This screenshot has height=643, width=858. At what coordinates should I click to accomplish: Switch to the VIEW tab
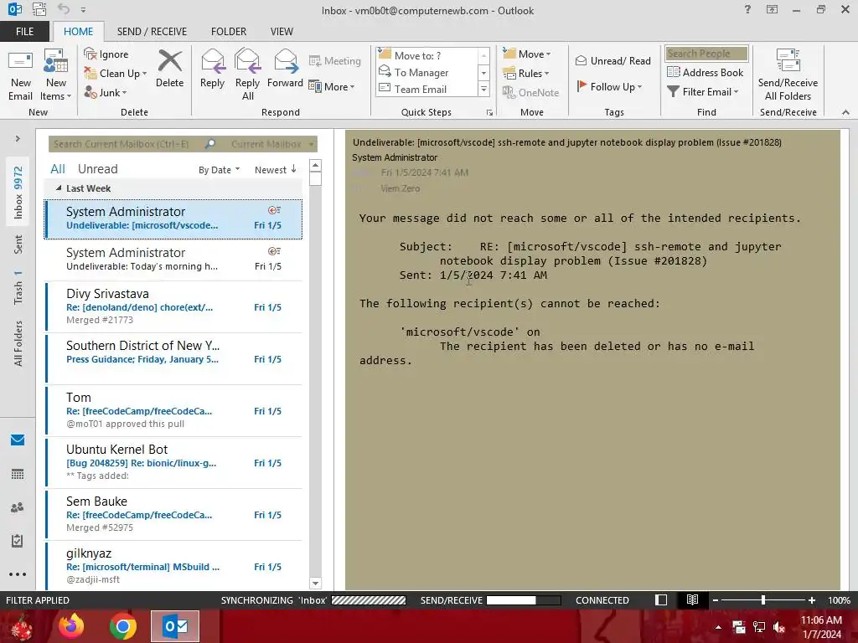[282, 31]
